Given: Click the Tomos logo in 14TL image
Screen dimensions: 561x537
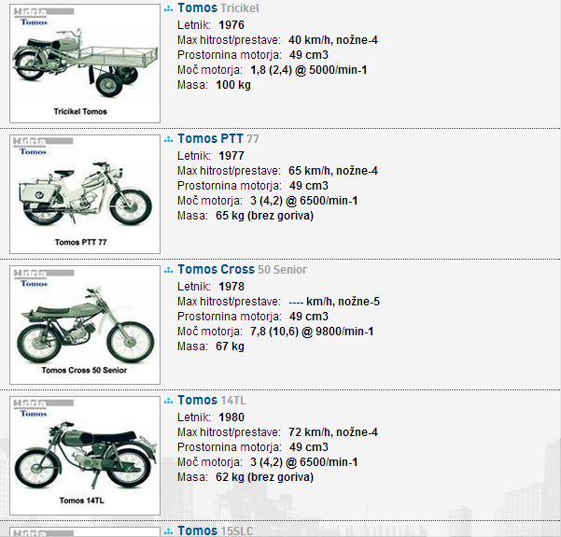Looking at the screenshot, I should (x=34, y=414).
